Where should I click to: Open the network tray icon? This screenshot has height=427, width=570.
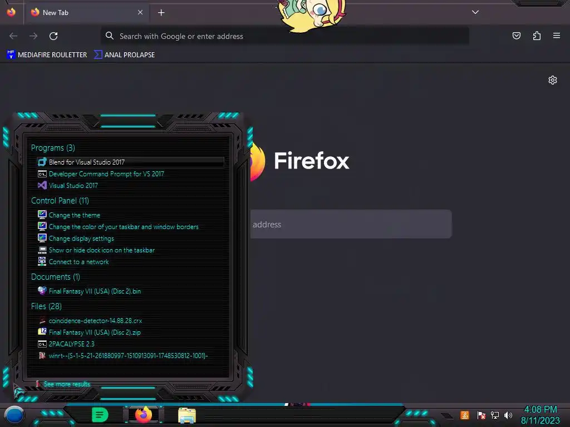tap(495, 415)
